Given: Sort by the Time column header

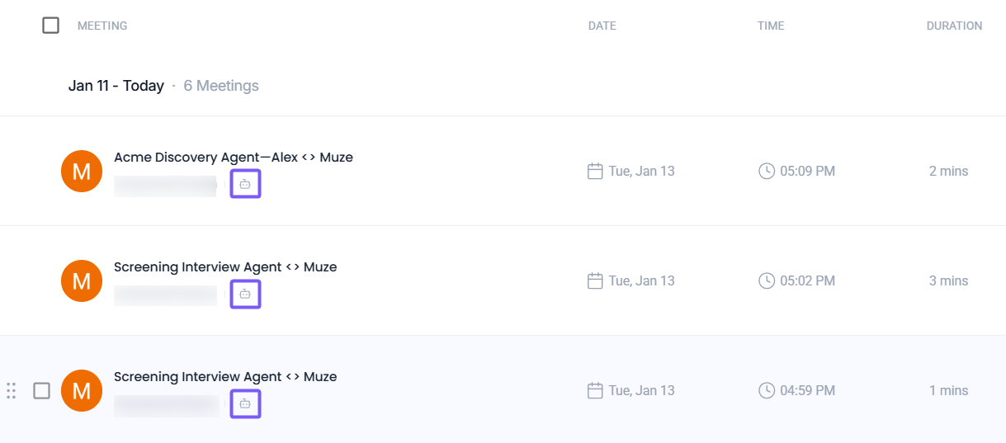Looking at the screenshot, I should pyautogui.click(x=771, y=26).
